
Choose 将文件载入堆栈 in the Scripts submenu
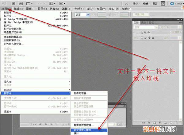(x=89, y=130)
